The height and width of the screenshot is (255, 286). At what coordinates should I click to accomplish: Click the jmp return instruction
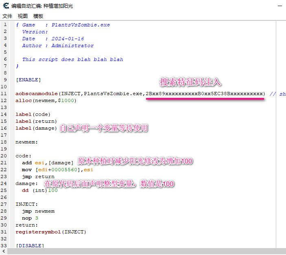(x=38, y=177)
